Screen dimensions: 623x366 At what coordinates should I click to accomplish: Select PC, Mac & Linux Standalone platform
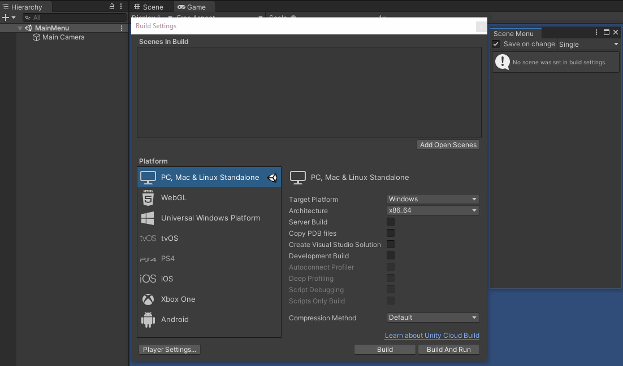[x=209, y=177]
